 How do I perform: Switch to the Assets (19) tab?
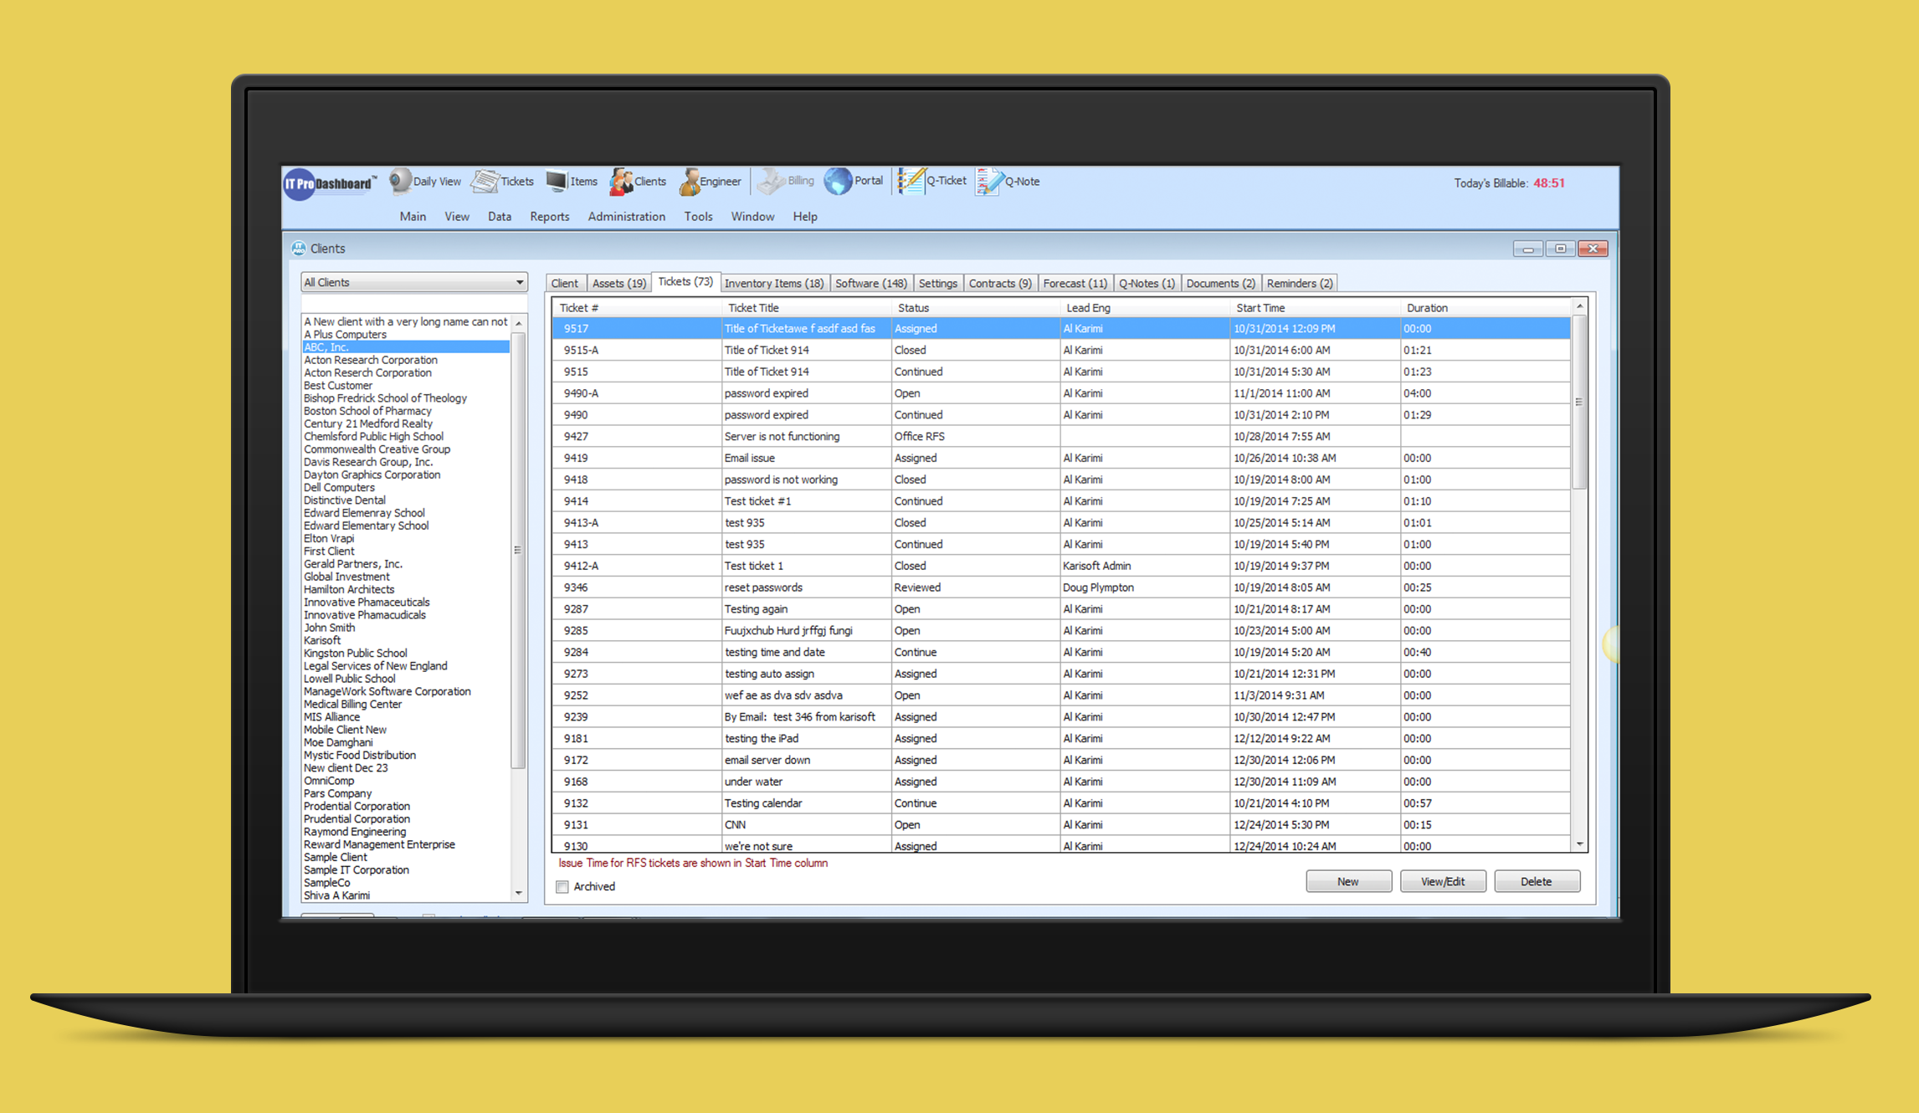pos(618,284)
